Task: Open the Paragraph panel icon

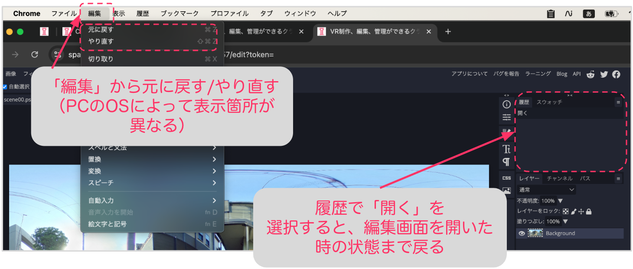Action: [x=506, y=162]
